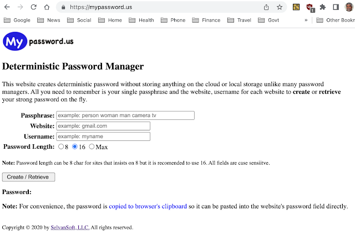The image size is (355, 236).
Task: View site info via lock icon
Action: 63,7
